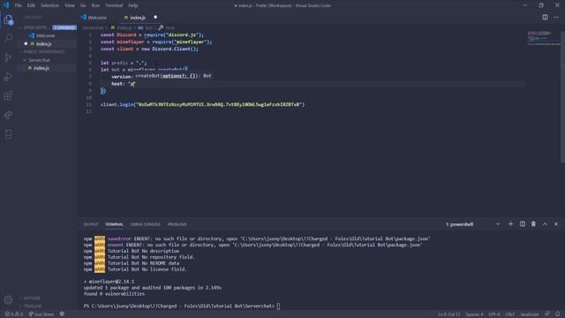Select the powershell terminal dropdown

(472, 224)
